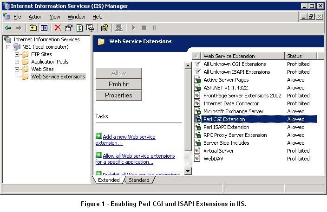
Task: Collapse the NS1 (local computer) node
Action: (8, 47)
